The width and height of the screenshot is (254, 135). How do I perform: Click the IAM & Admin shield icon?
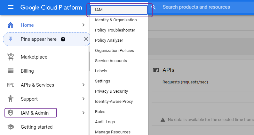[x=11, y=113]
